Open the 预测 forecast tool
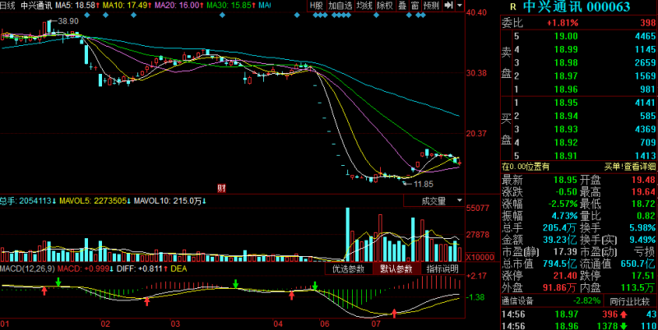This screenshot has height=330, width=658. [x=431, y=6]
